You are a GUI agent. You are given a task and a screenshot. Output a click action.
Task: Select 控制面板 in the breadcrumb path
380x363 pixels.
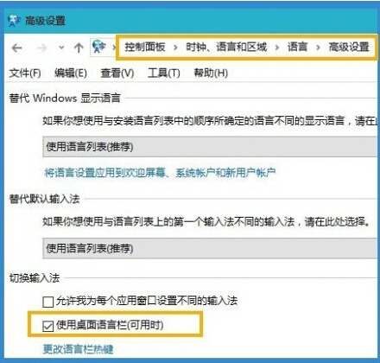tap(145, 47)
